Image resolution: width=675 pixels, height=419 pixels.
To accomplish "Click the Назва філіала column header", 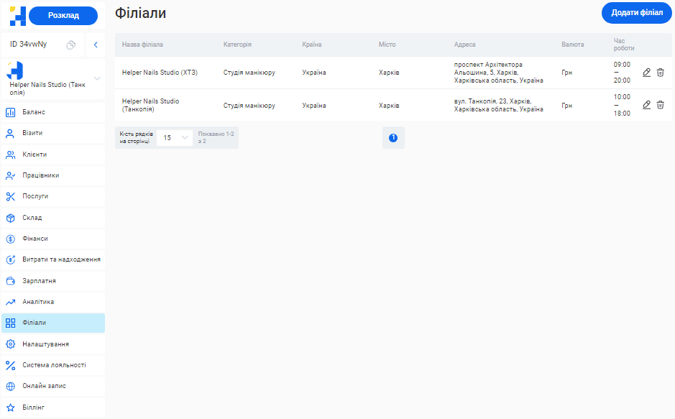I will pyautogui.click(x=142, y=45).
